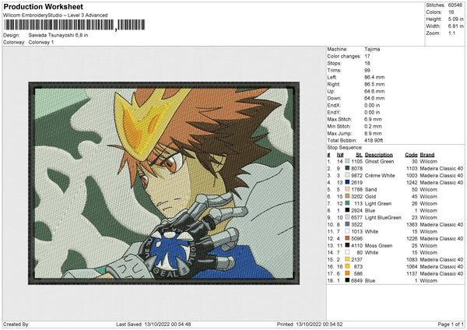Screen dimensions: 467x330
Task: Select the Trims value 99
Action: 367,70
